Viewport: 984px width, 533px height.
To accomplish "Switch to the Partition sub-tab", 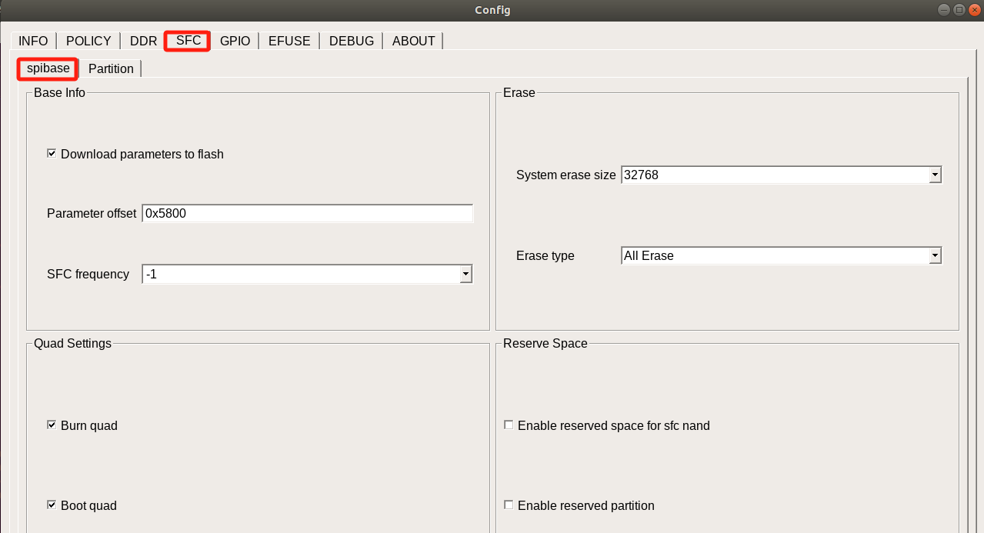I will pos(111,68).
